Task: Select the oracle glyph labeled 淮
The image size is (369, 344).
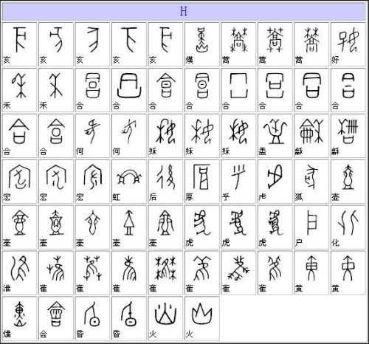Action: coord(20,269)
